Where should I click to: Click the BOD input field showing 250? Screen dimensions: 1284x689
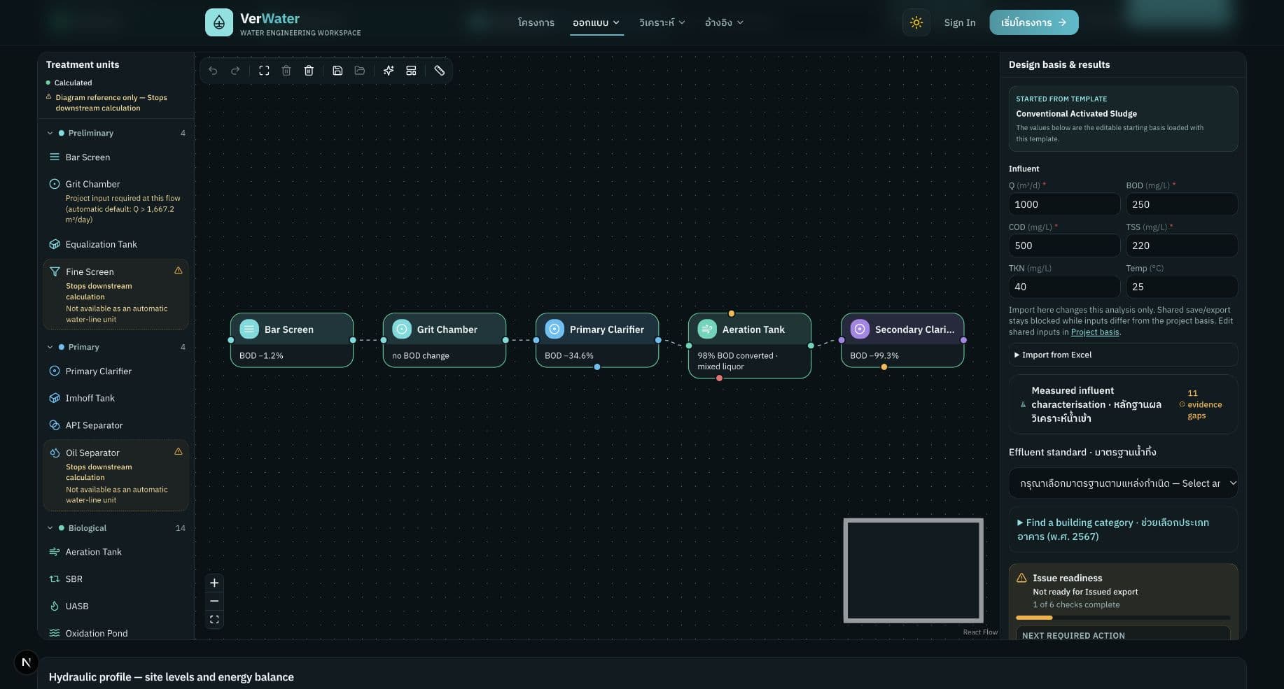coord(1182,204)
